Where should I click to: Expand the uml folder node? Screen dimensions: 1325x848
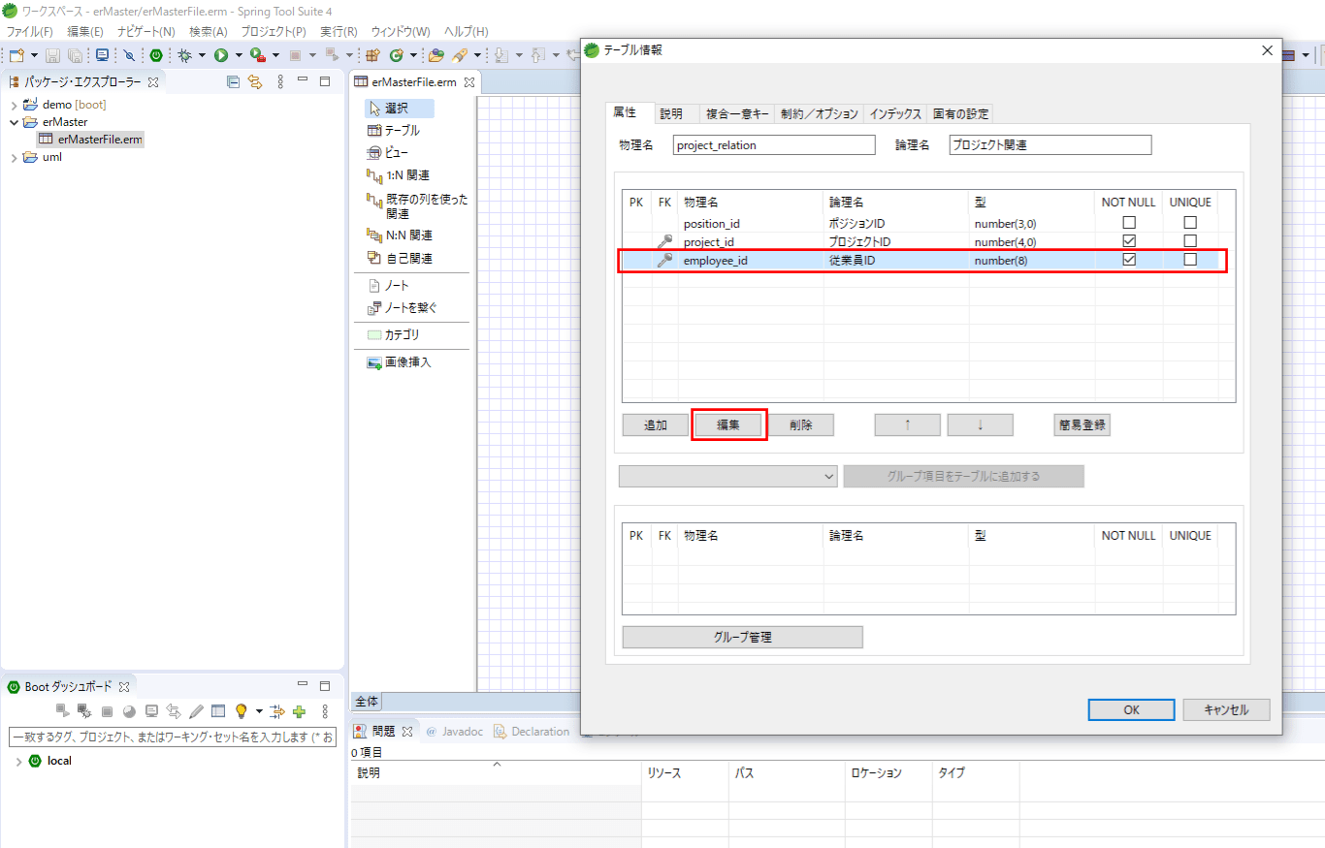coord(15,157)
